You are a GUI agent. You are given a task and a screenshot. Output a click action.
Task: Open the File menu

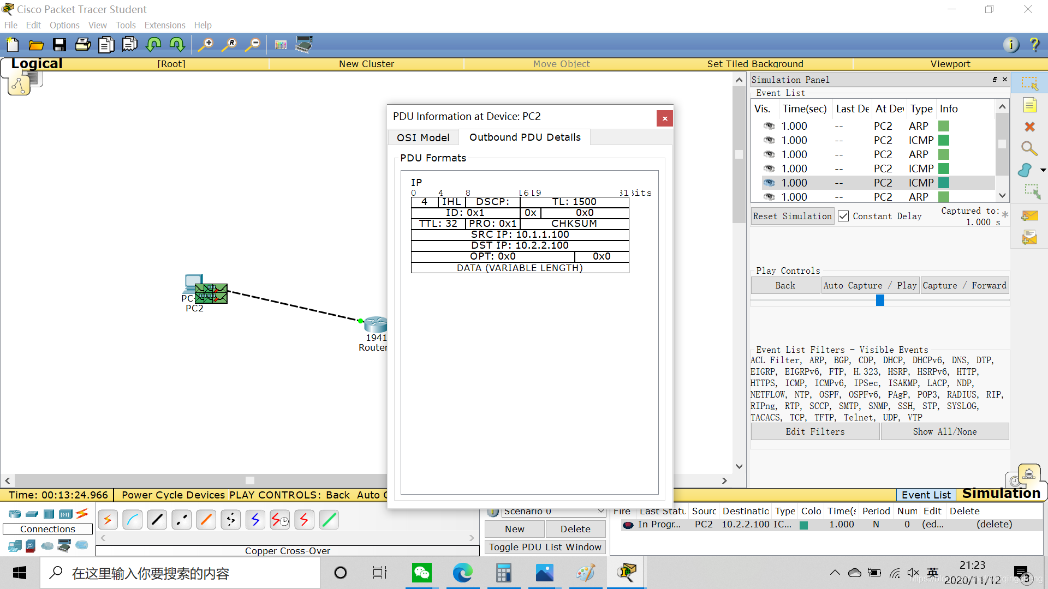point(10,25)
